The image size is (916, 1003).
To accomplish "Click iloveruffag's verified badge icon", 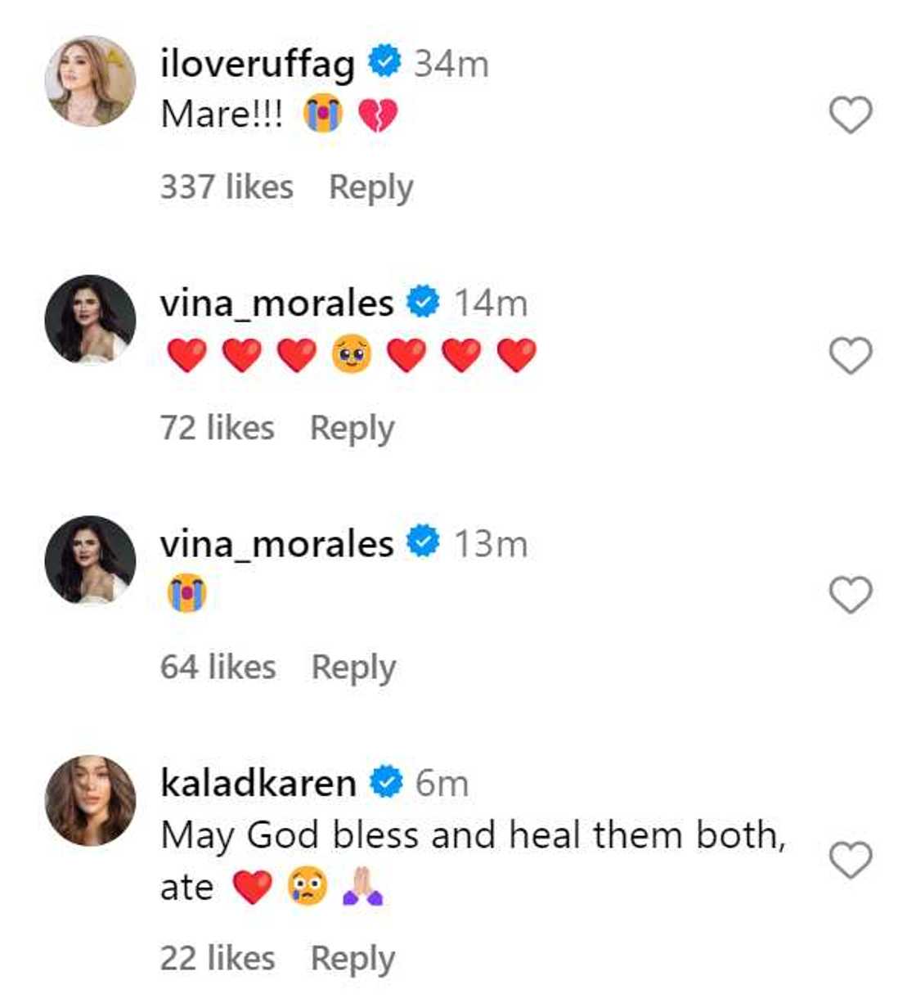I will click(x=384, y=62).
